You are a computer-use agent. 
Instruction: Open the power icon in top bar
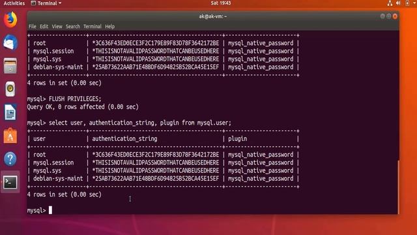pos(407,3)
